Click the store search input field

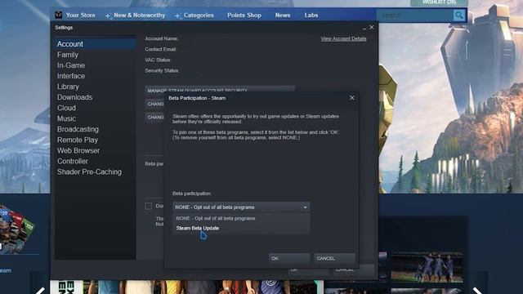(x=415, y=16)
